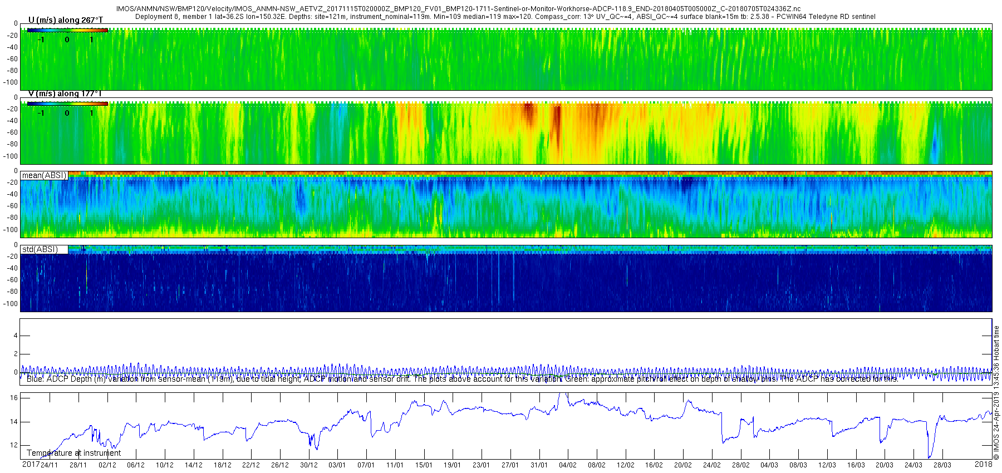Image resolution: width=1002 pixels, height=473 pixels.
Task: Click the '22/12' date tick label
Action: (251, 465)
